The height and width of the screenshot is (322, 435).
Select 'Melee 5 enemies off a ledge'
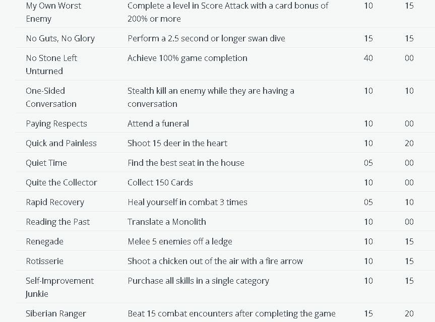[180, 241]
